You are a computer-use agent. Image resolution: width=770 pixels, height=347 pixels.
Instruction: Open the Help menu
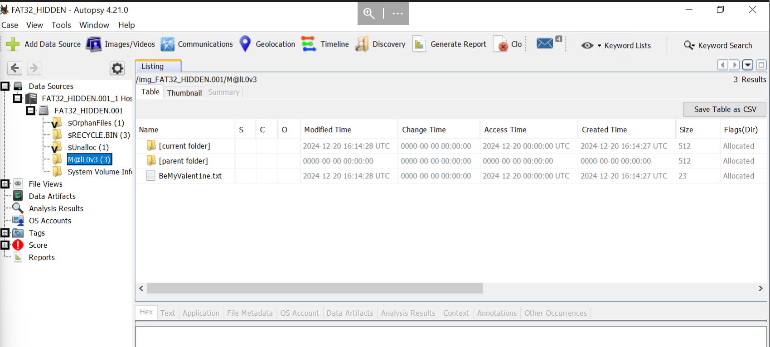(126, 25)
